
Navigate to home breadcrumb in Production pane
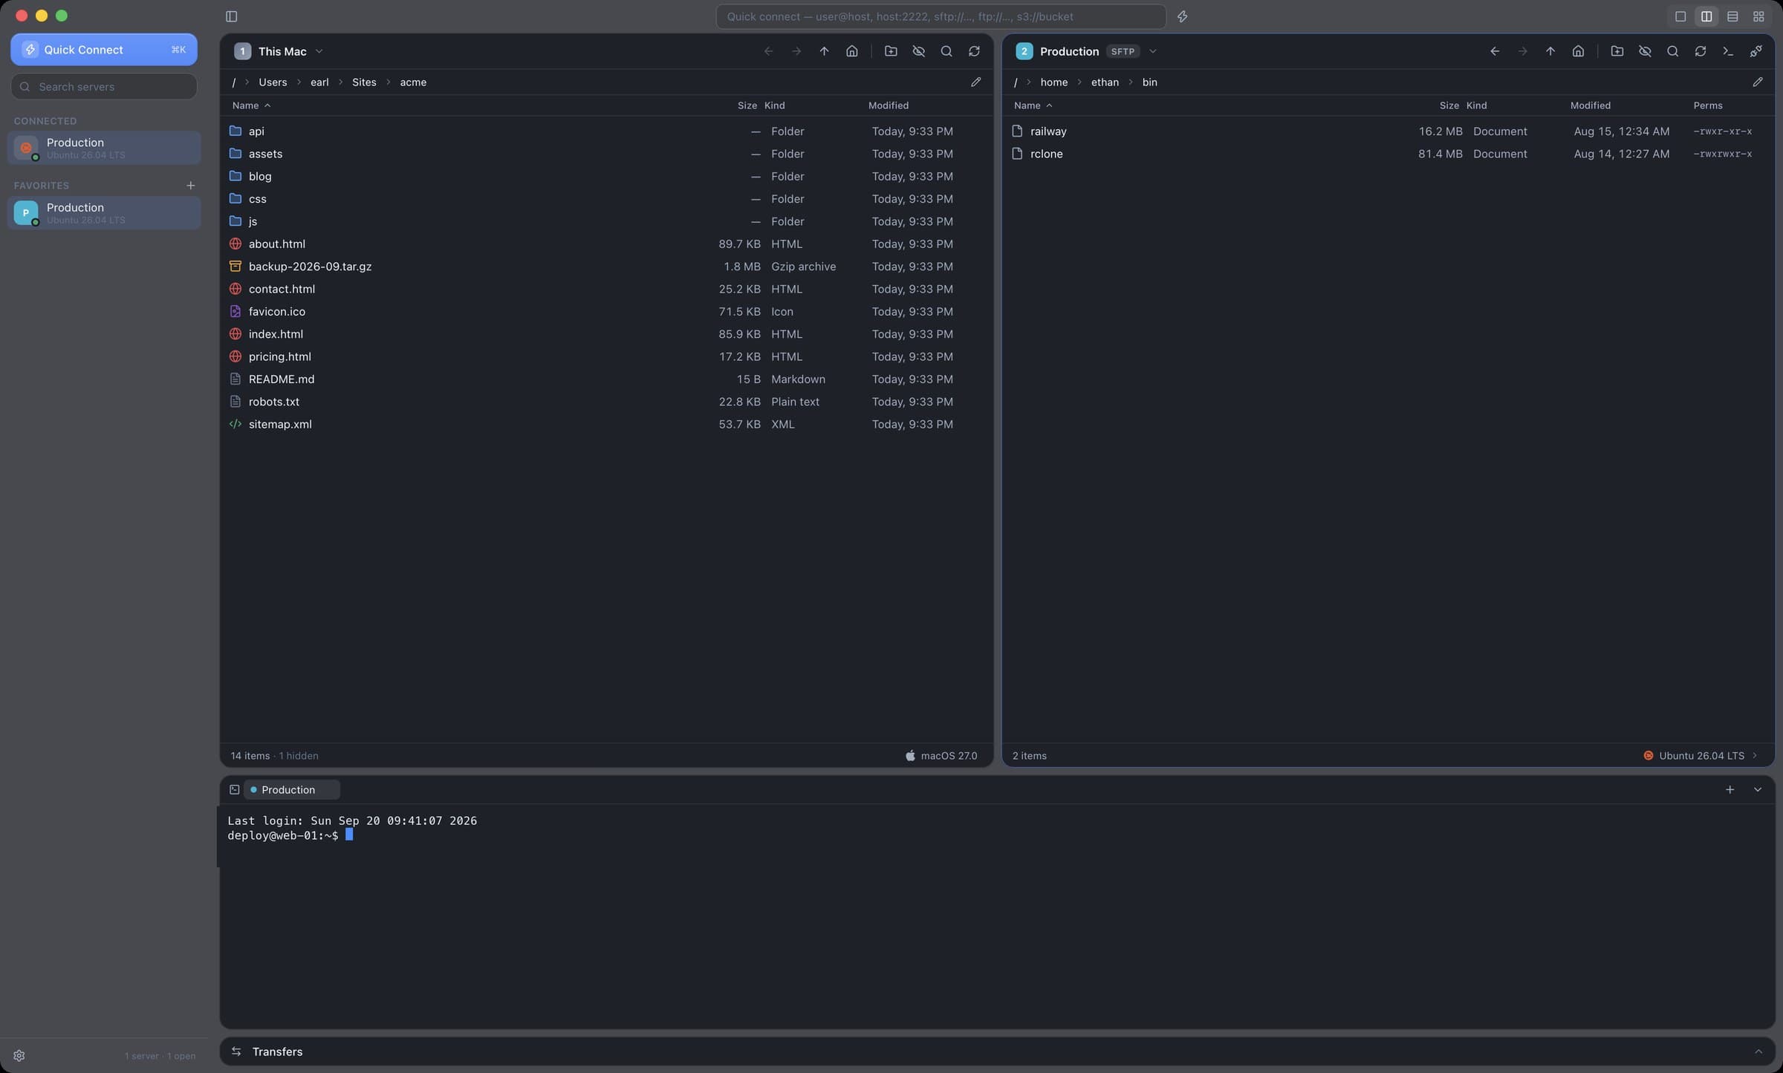[1053, 82]
